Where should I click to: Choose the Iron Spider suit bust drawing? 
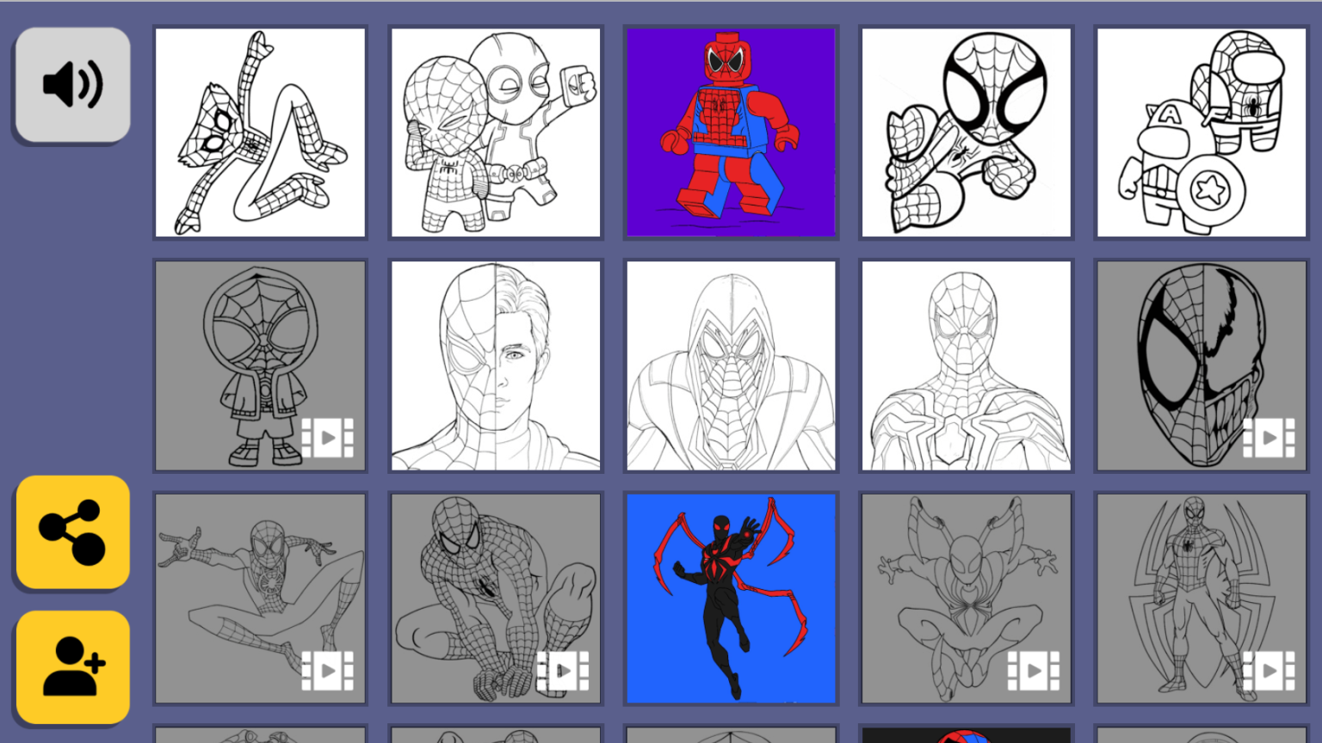click(967, 365)
